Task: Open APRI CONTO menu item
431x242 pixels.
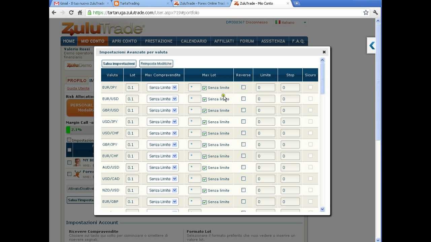Action: [x=124, y=41]
